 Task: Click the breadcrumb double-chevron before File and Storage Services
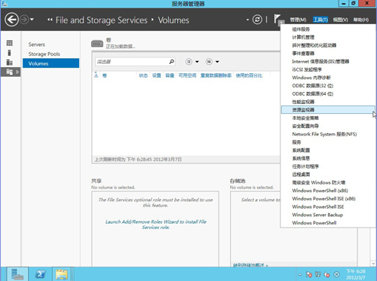(x=50, y=20)
